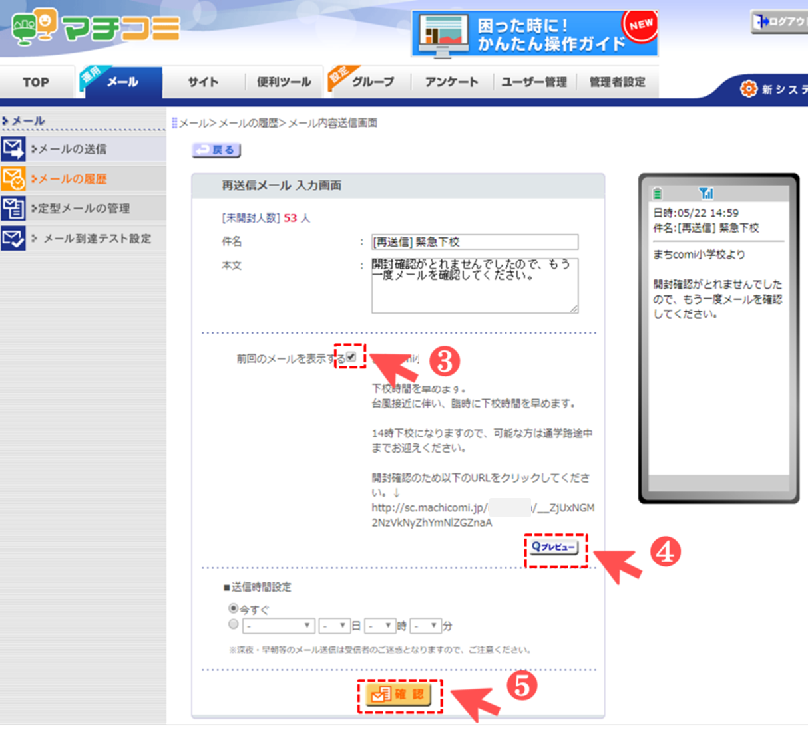808x748 pixels.
Task: Click the メールの送信 envelope icon
Action: [x=13, y=149]
